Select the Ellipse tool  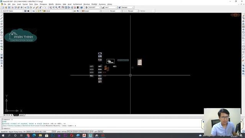tap(2, 41)
